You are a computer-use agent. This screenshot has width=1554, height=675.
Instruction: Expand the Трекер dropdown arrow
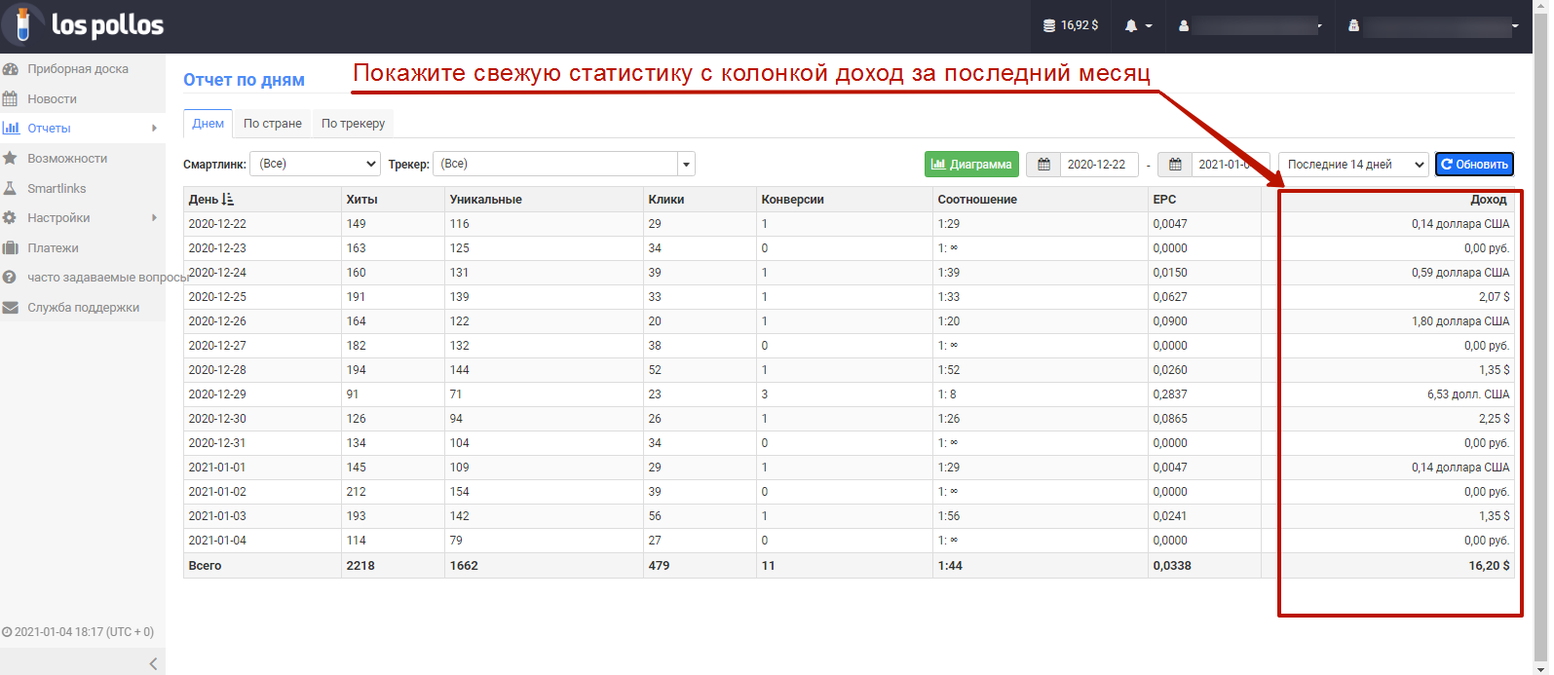pos(686,165)
